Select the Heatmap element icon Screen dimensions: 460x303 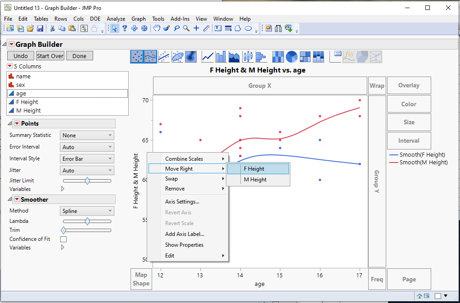(x=278, y=56)
